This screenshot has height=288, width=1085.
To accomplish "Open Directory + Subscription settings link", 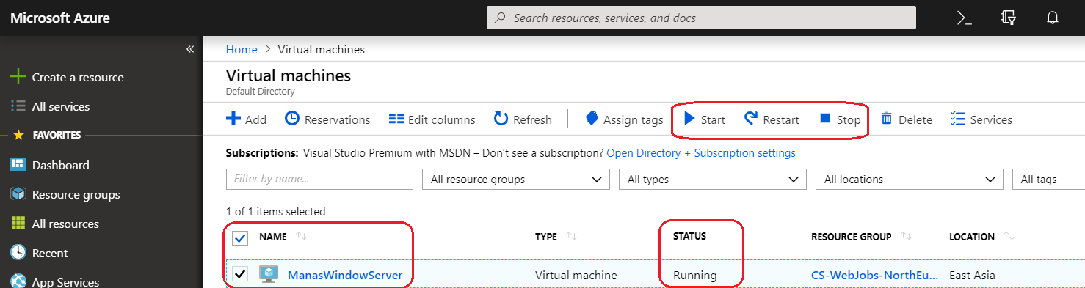I will click(701, 153).
